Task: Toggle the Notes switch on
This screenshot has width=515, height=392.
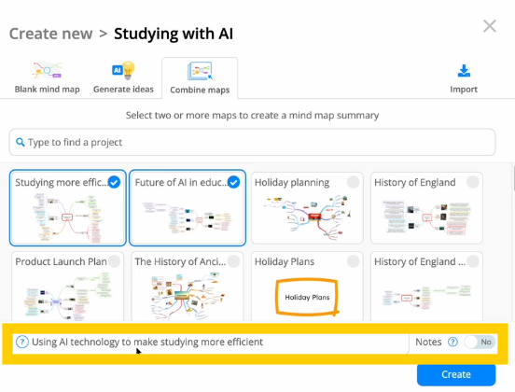Action: 480,342
